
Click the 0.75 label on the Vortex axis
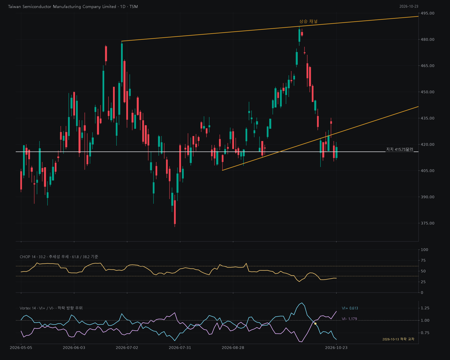[x=426, y=333]
